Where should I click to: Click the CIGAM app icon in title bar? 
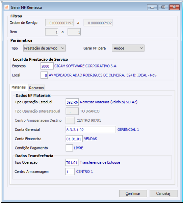pos(7,7)
